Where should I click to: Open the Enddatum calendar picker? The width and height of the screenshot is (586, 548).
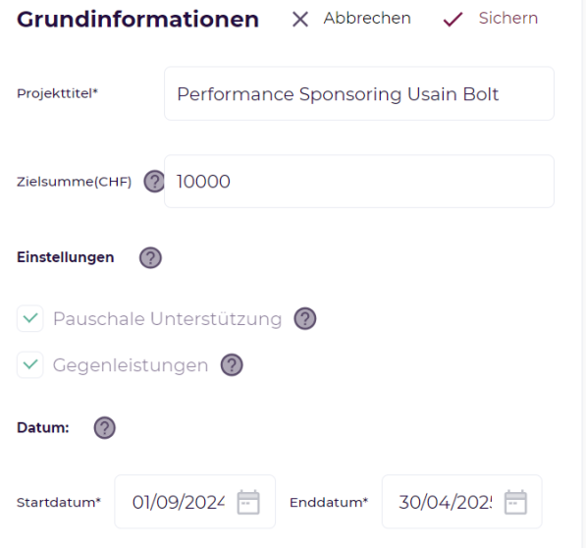(515, 502)
